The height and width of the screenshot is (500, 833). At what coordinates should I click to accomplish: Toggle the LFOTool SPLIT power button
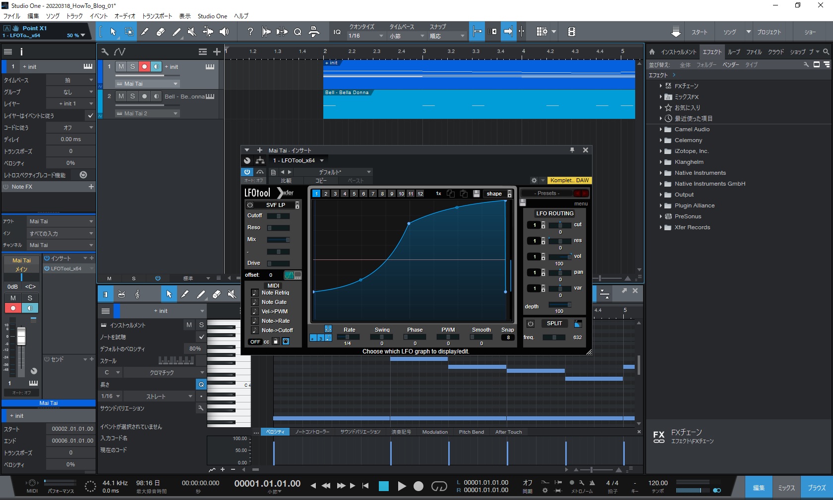click(x=531, y=324)
